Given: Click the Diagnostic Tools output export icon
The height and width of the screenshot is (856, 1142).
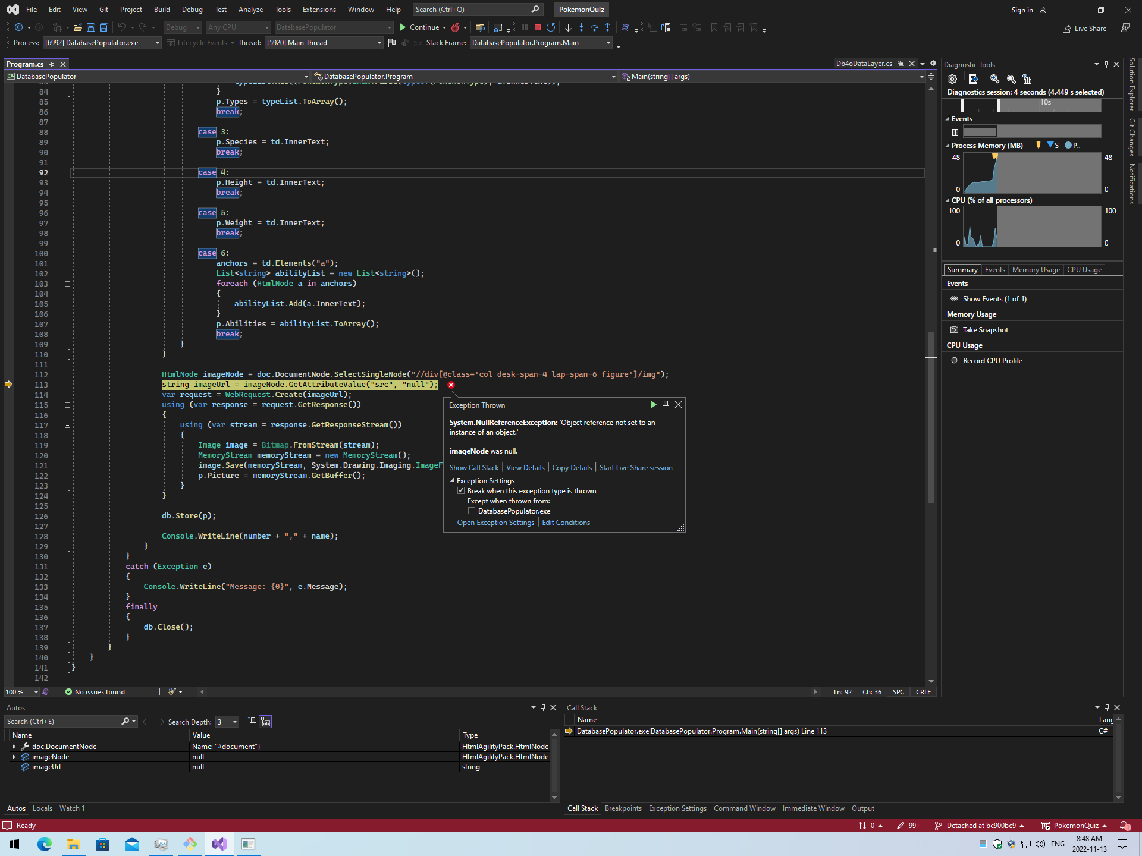Looking at the screenshot, I should [x=973, y=79].
